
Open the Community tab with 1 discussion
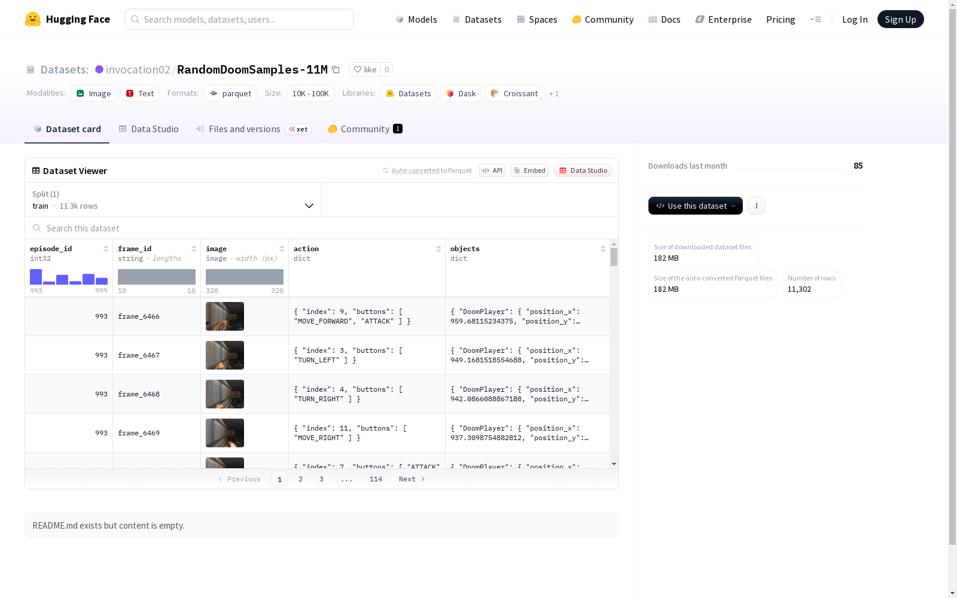coord(365,129)
